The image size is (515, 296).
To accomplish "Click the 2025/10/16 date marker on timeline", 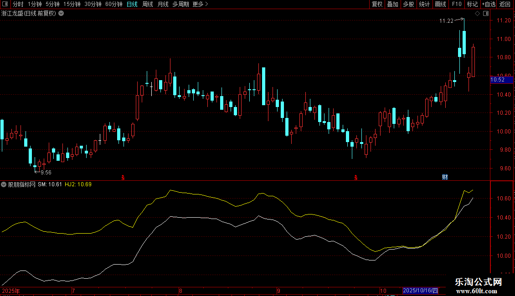I will [420, 291].
